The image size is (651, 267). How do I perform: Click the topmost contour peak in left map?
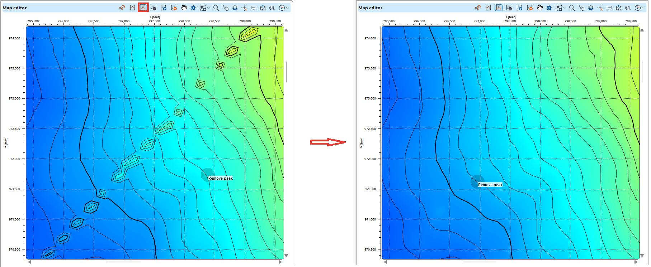[x=249, y=34]
